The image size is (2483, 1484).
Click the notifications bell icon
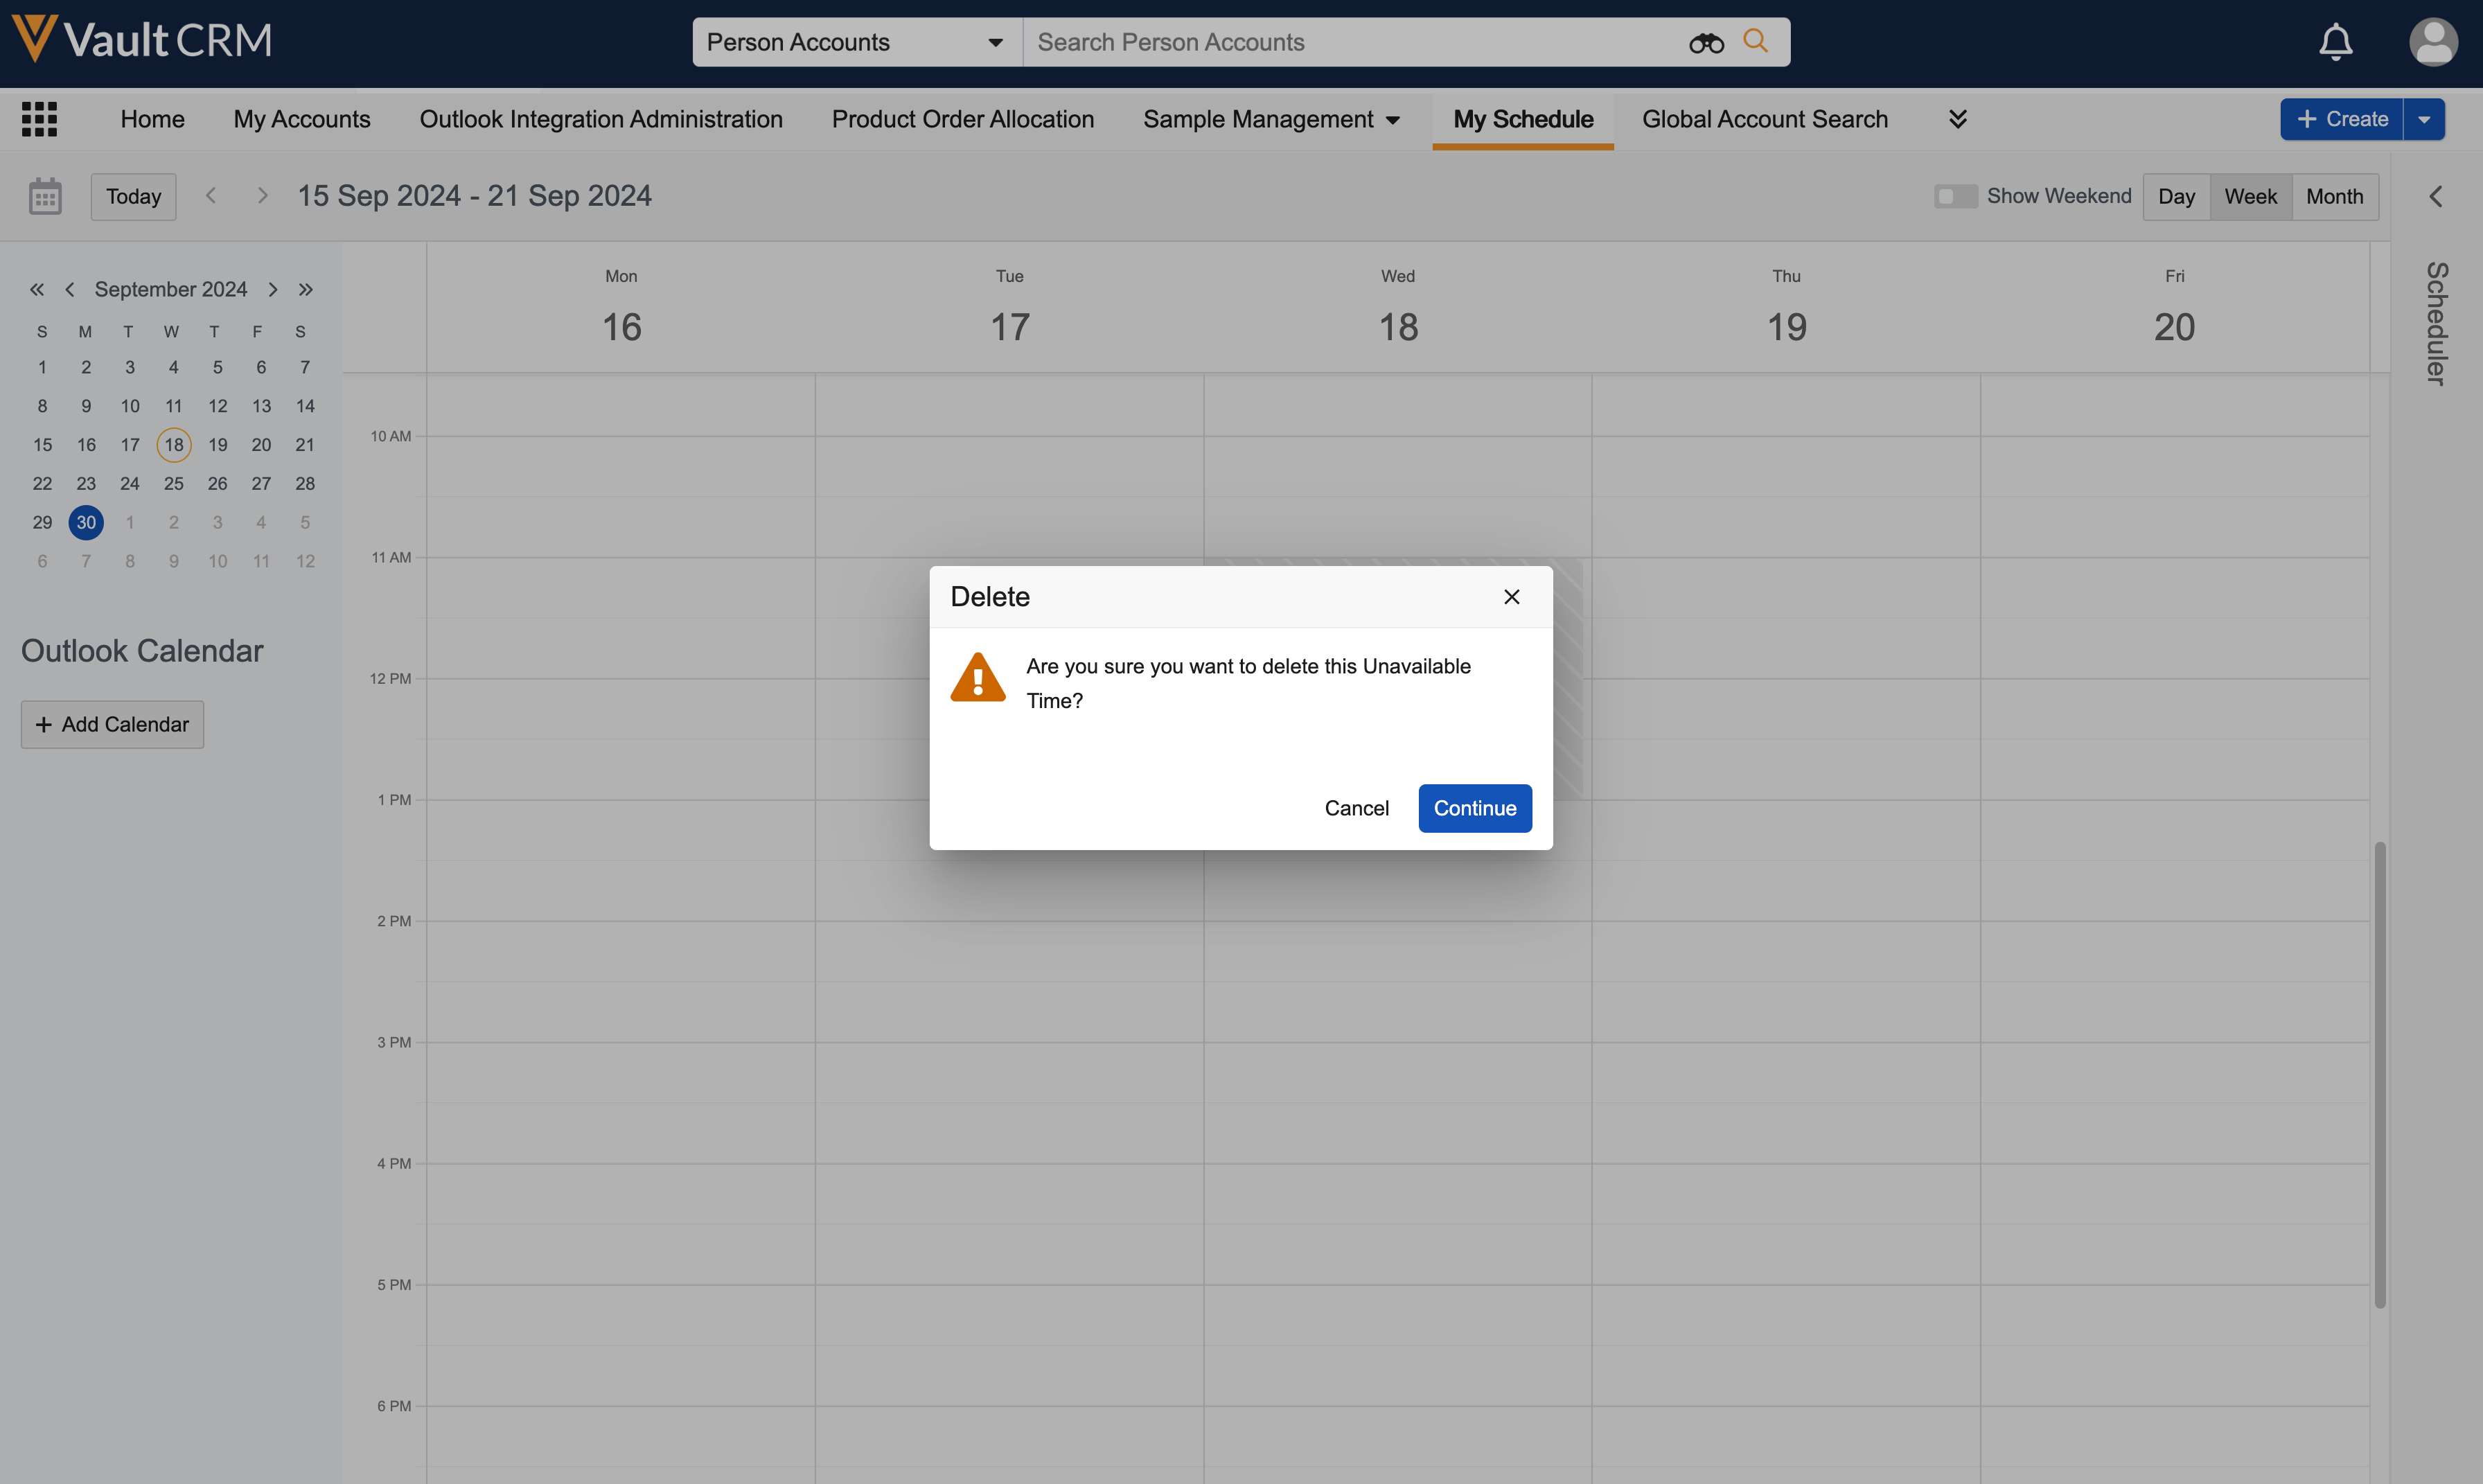tap(2335, 42)
